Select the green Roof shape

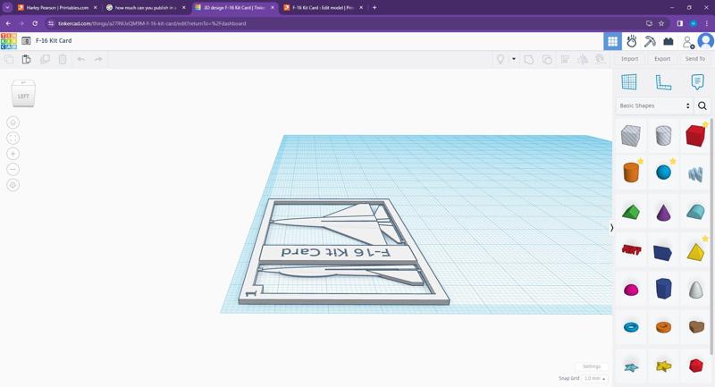631,213
